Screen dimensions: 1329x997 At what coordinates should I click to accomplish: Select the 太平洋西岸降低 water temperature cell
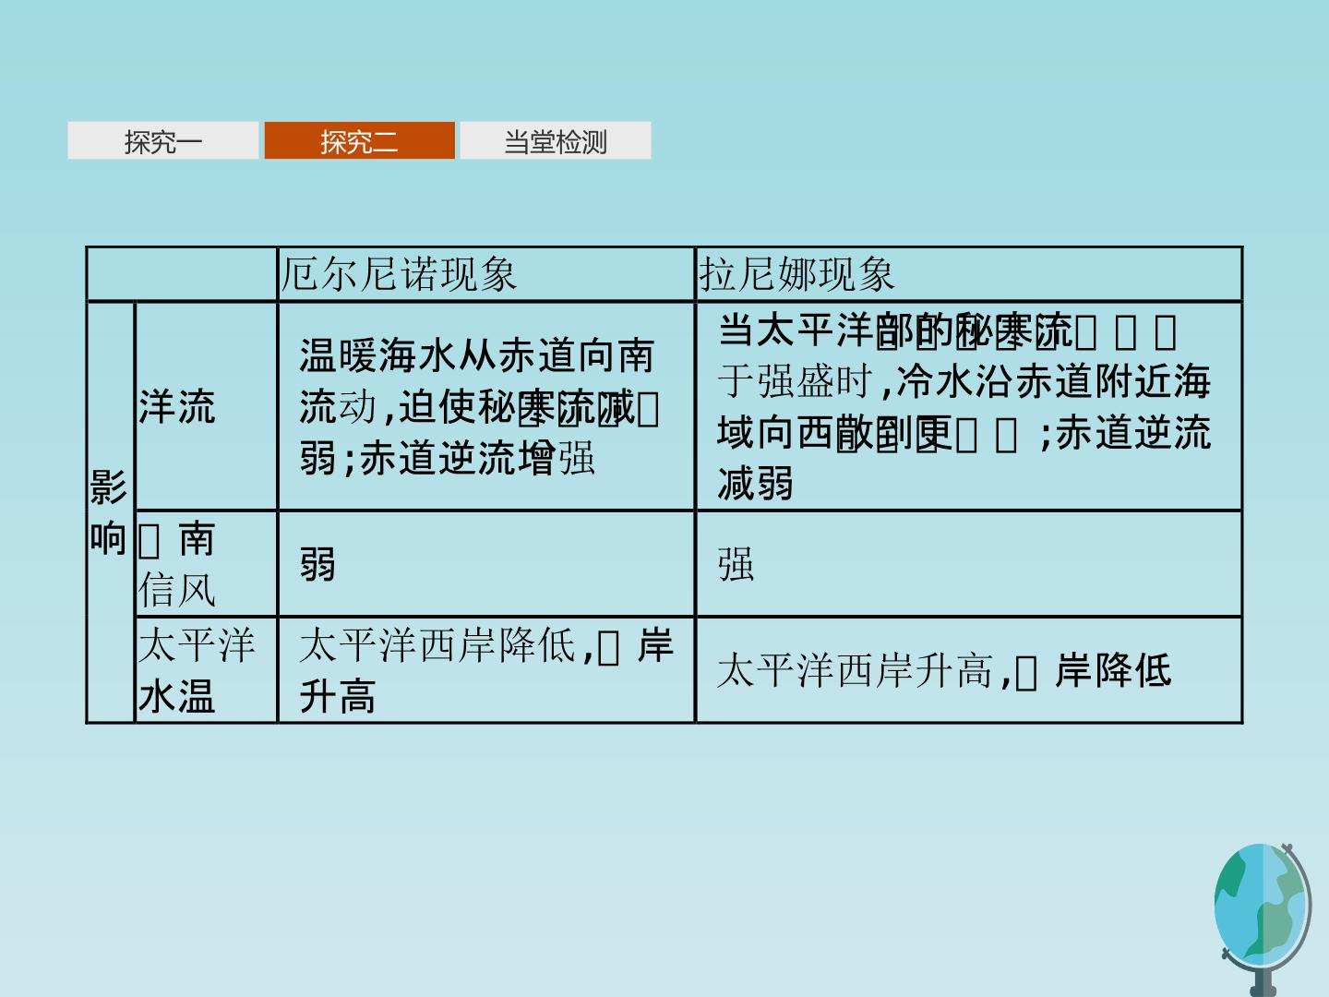pos(486,670)
